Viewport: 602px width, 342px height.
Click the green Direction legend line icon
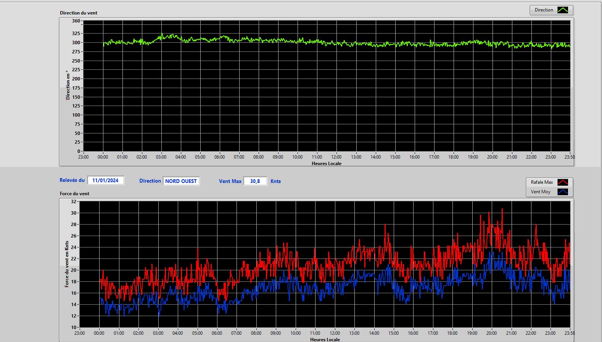tap(563, 10)
